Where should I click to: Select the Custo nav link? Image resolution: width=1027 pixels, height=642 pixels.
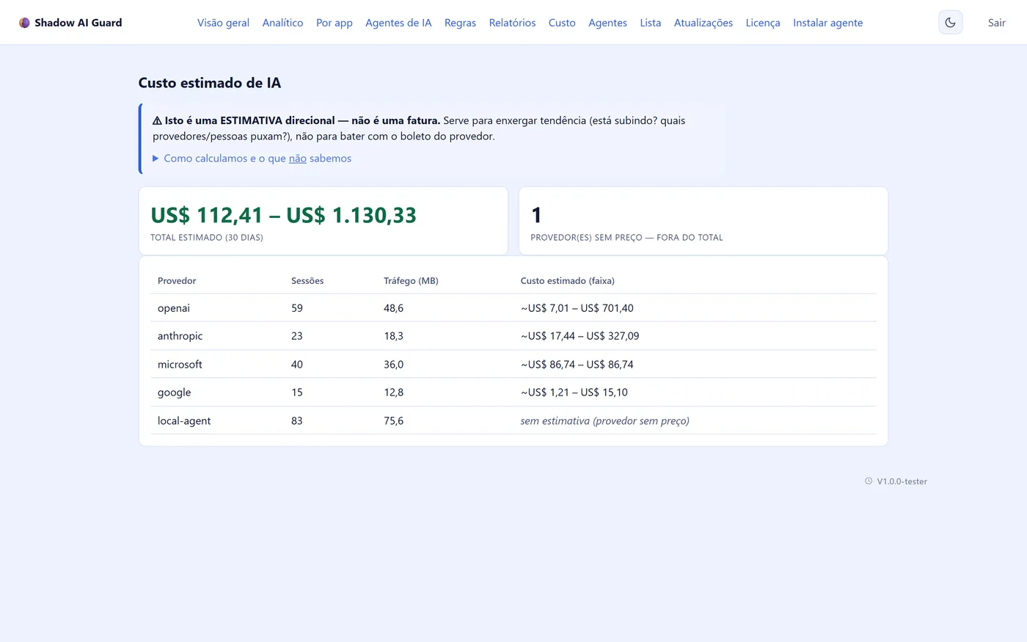pos(562,23)
